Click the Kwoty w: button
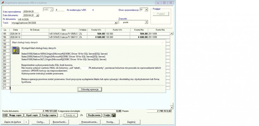 click(71, 115)
